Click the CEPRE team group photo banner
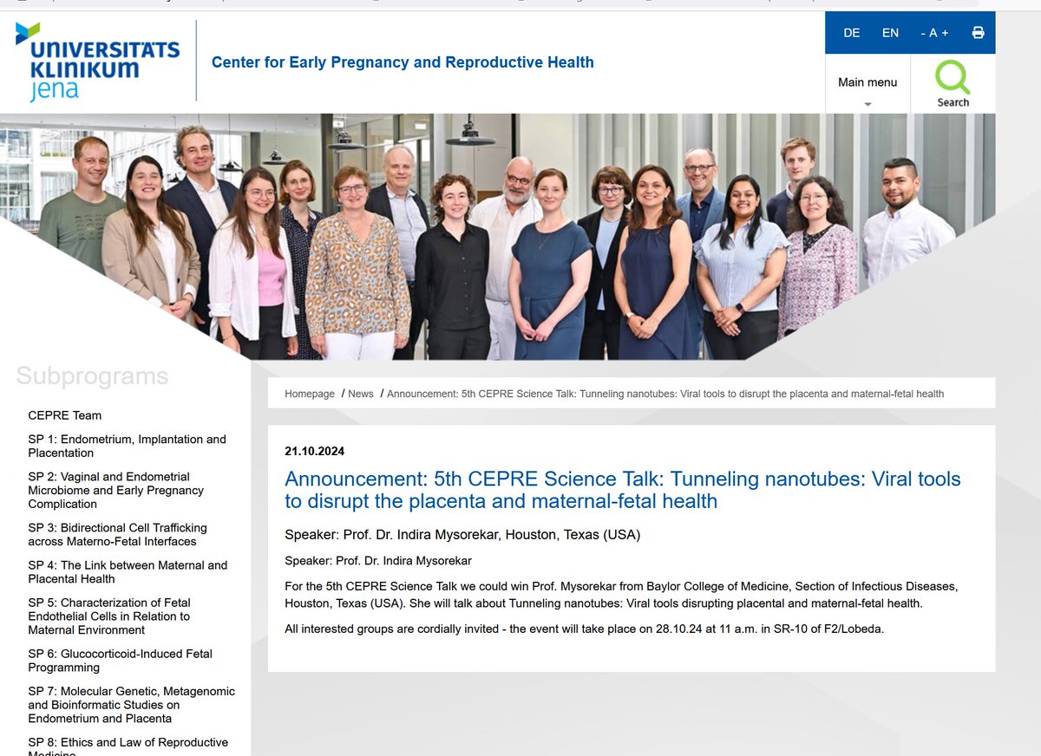The image size is (1041, 756). 497,237
